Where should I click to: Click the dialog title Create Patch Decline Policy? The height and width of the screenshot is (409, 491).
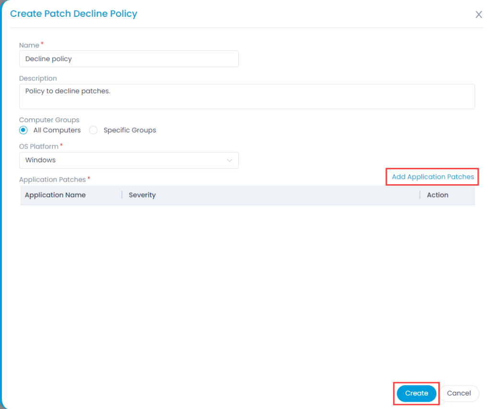pyautogui.click(x=73, y=14)
